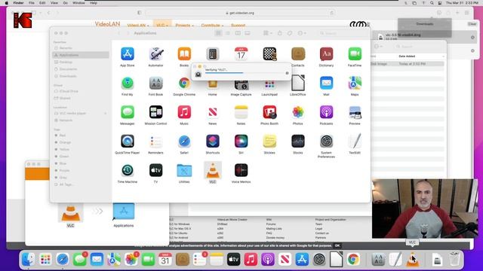483x271 pixels.
Task: Open the Font Book app icon
Action: 155,83
